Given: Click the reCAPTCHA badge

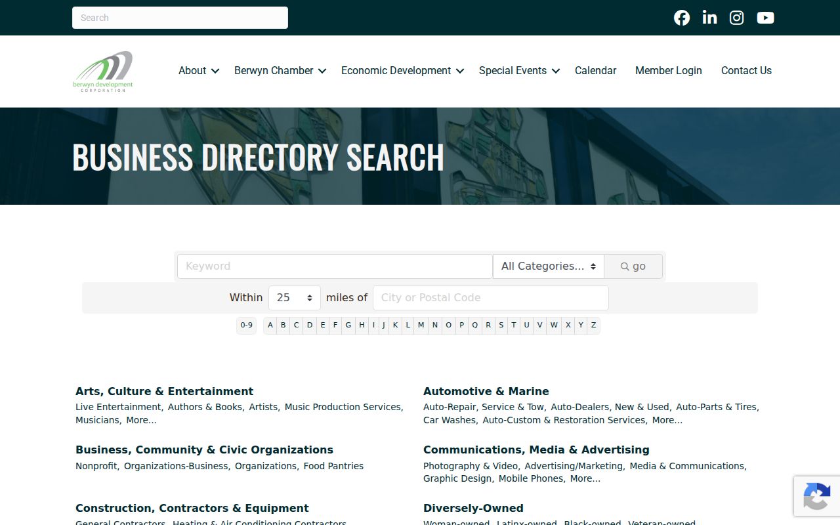Looking at the screenshot, I should (816, 496).
